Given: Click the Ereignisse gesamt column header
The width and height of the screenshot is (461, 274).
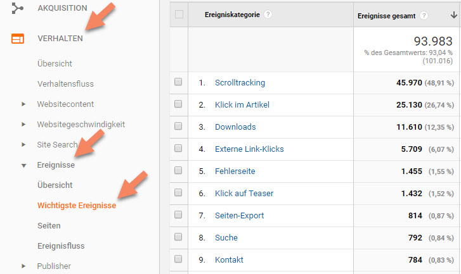Looking at the screenshot, I should (387, 16).
